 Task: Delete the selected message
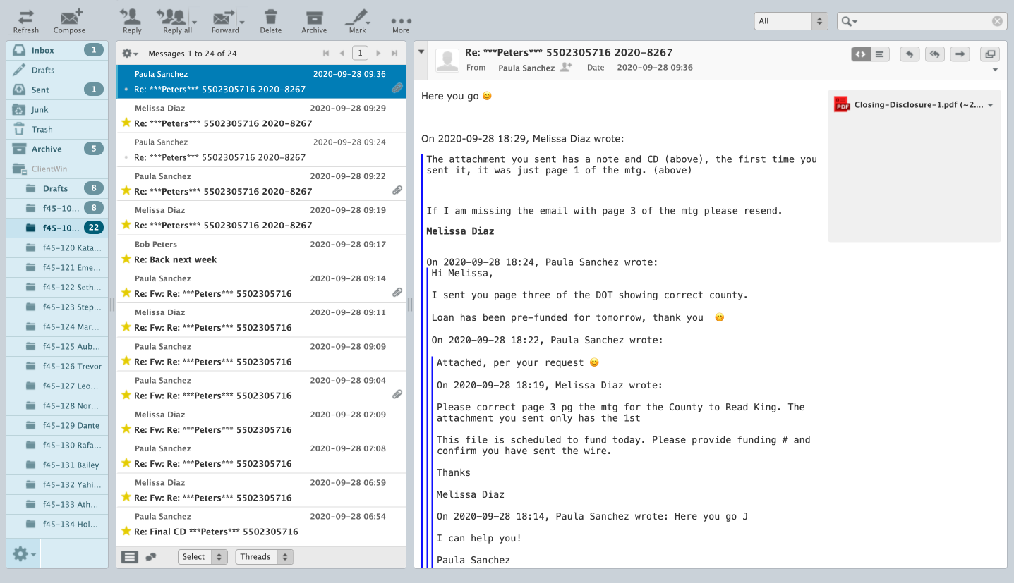pos(270,20)
